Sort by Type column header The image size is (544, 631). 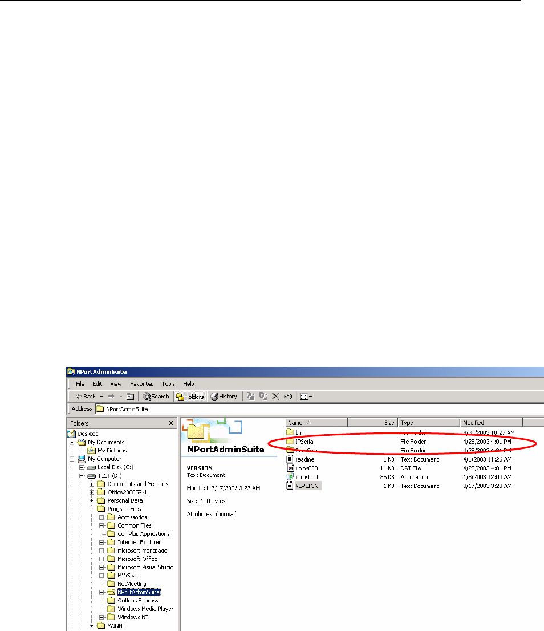[429, 423]
